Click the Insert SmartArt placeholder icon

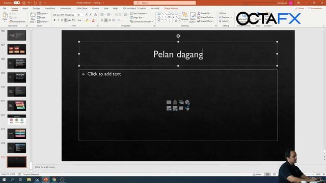pyautogui.click(x=181, y=102)
